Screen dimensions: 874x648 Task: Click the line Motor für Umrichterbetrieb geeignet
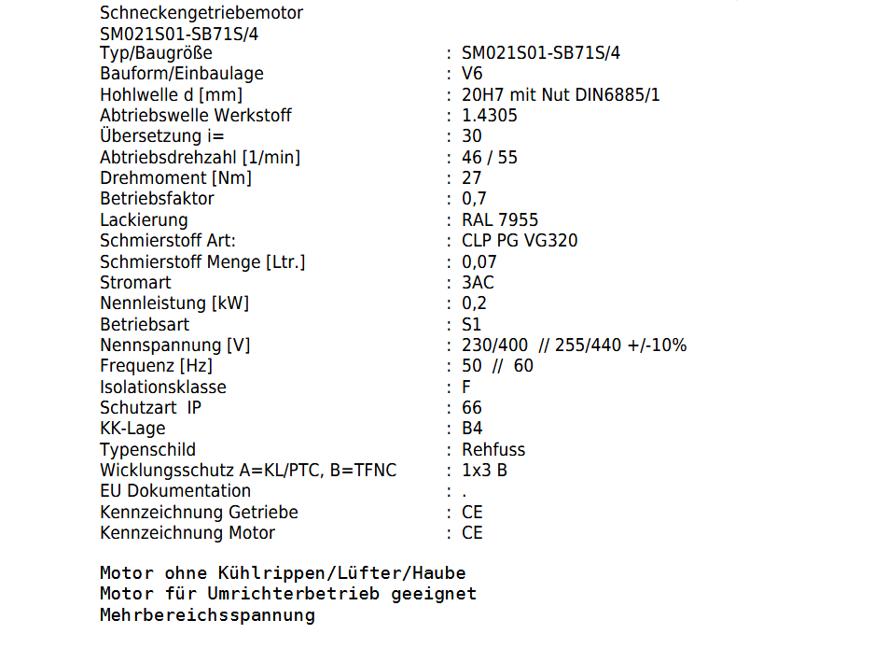288,594
